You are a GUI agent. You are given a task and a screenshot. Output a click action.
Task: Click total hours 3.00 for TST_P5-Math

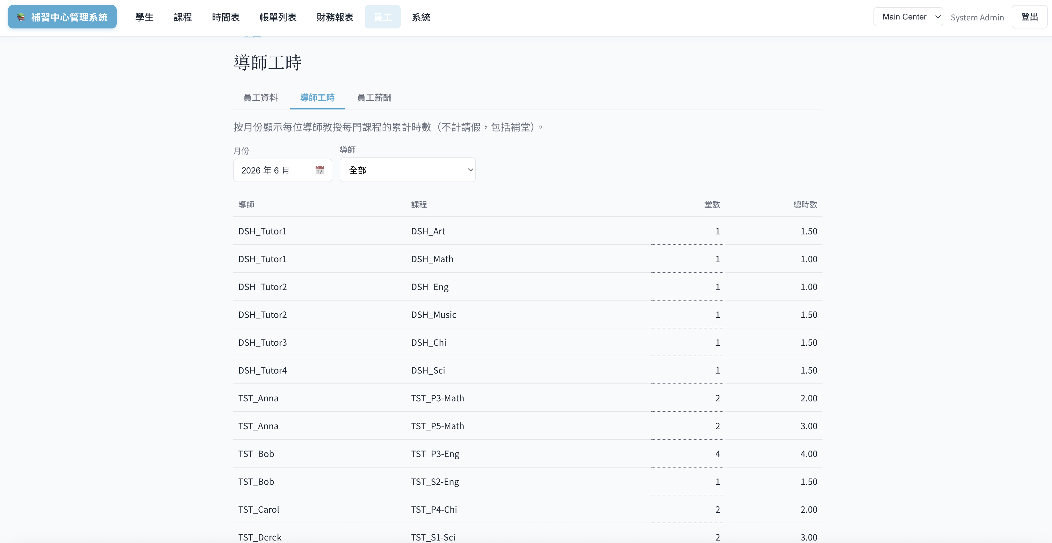click(x=808, y=426)
